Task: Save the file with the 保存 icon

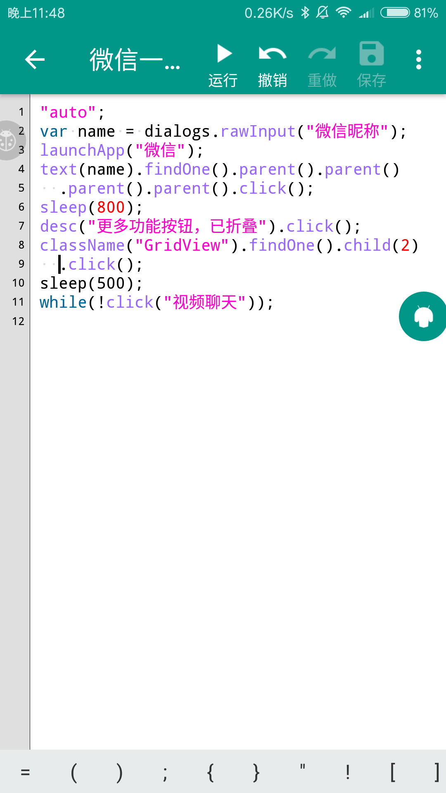Action: pos(372,65)
